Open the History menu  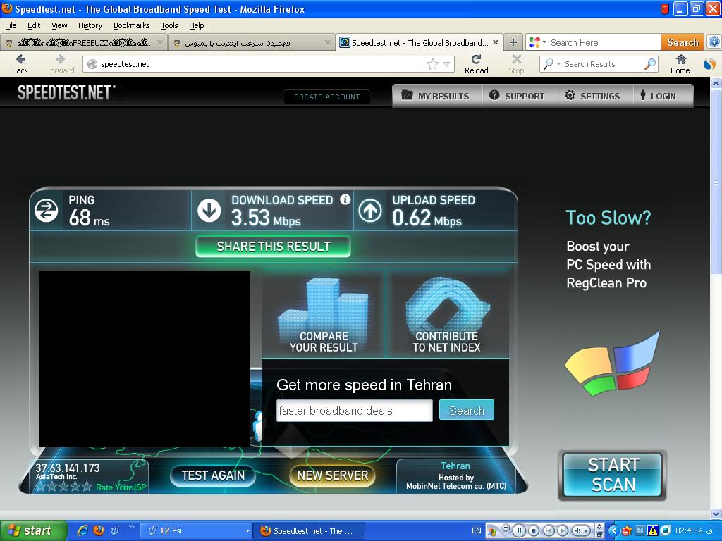(90, 25)
